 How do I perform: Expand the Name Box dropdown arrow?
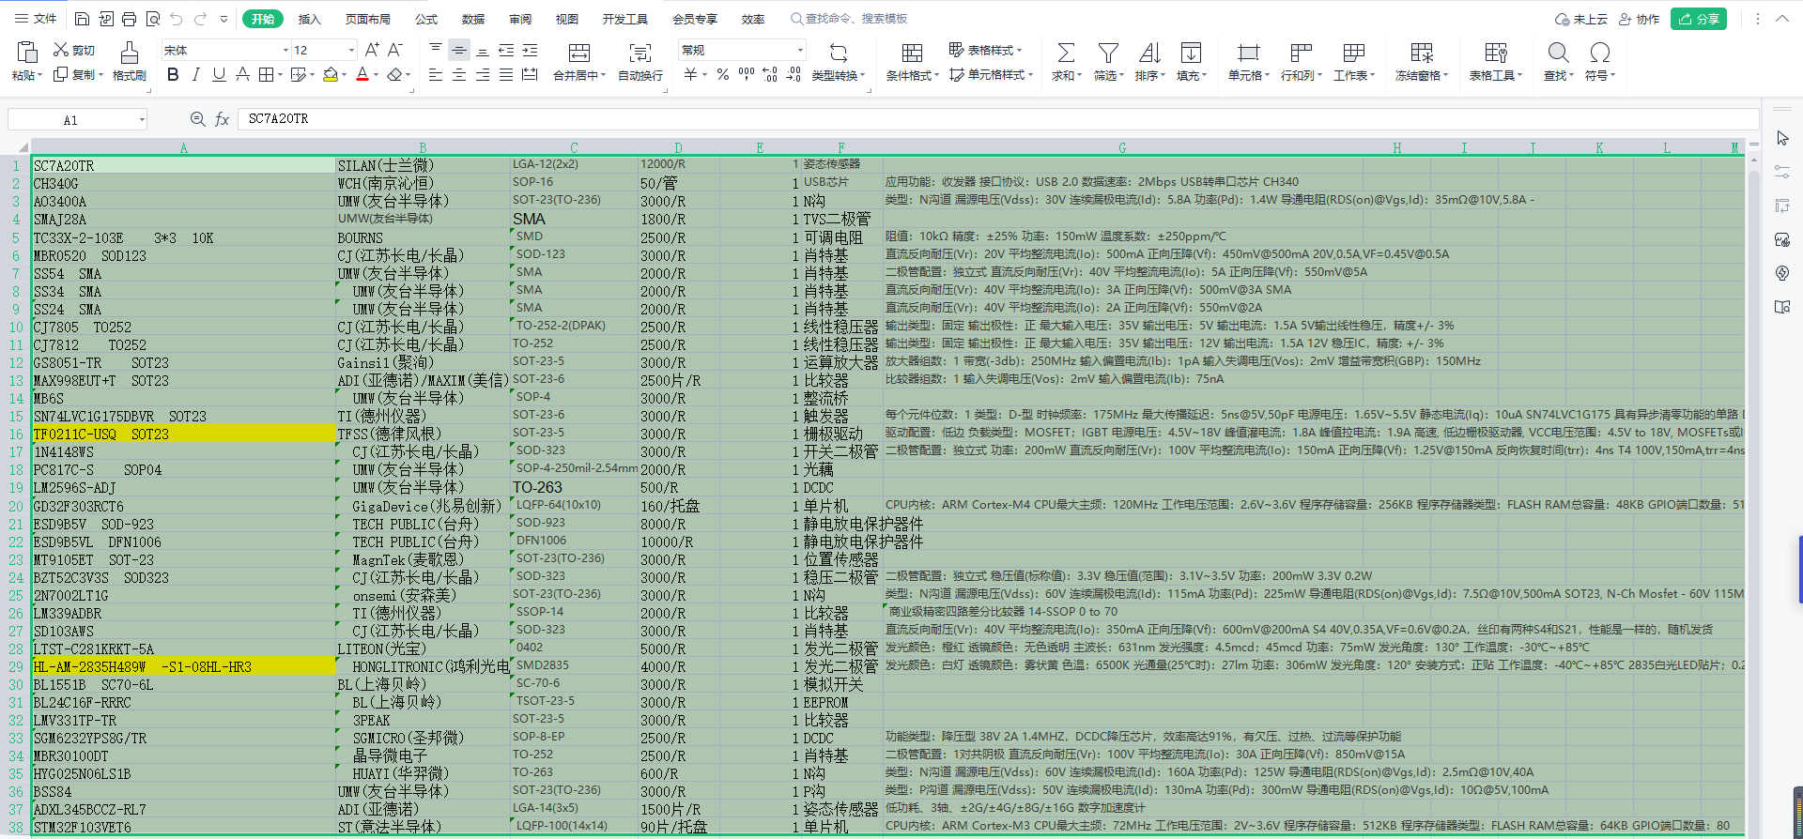[x=142, y=119]
